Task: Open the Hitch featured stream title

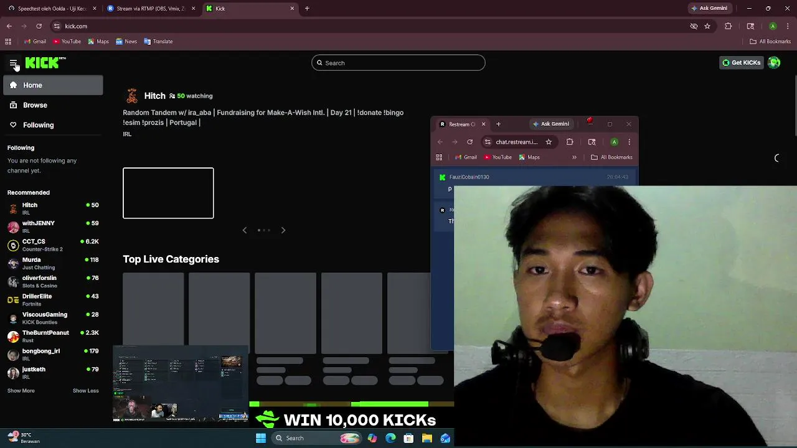Action: point(263,118)
